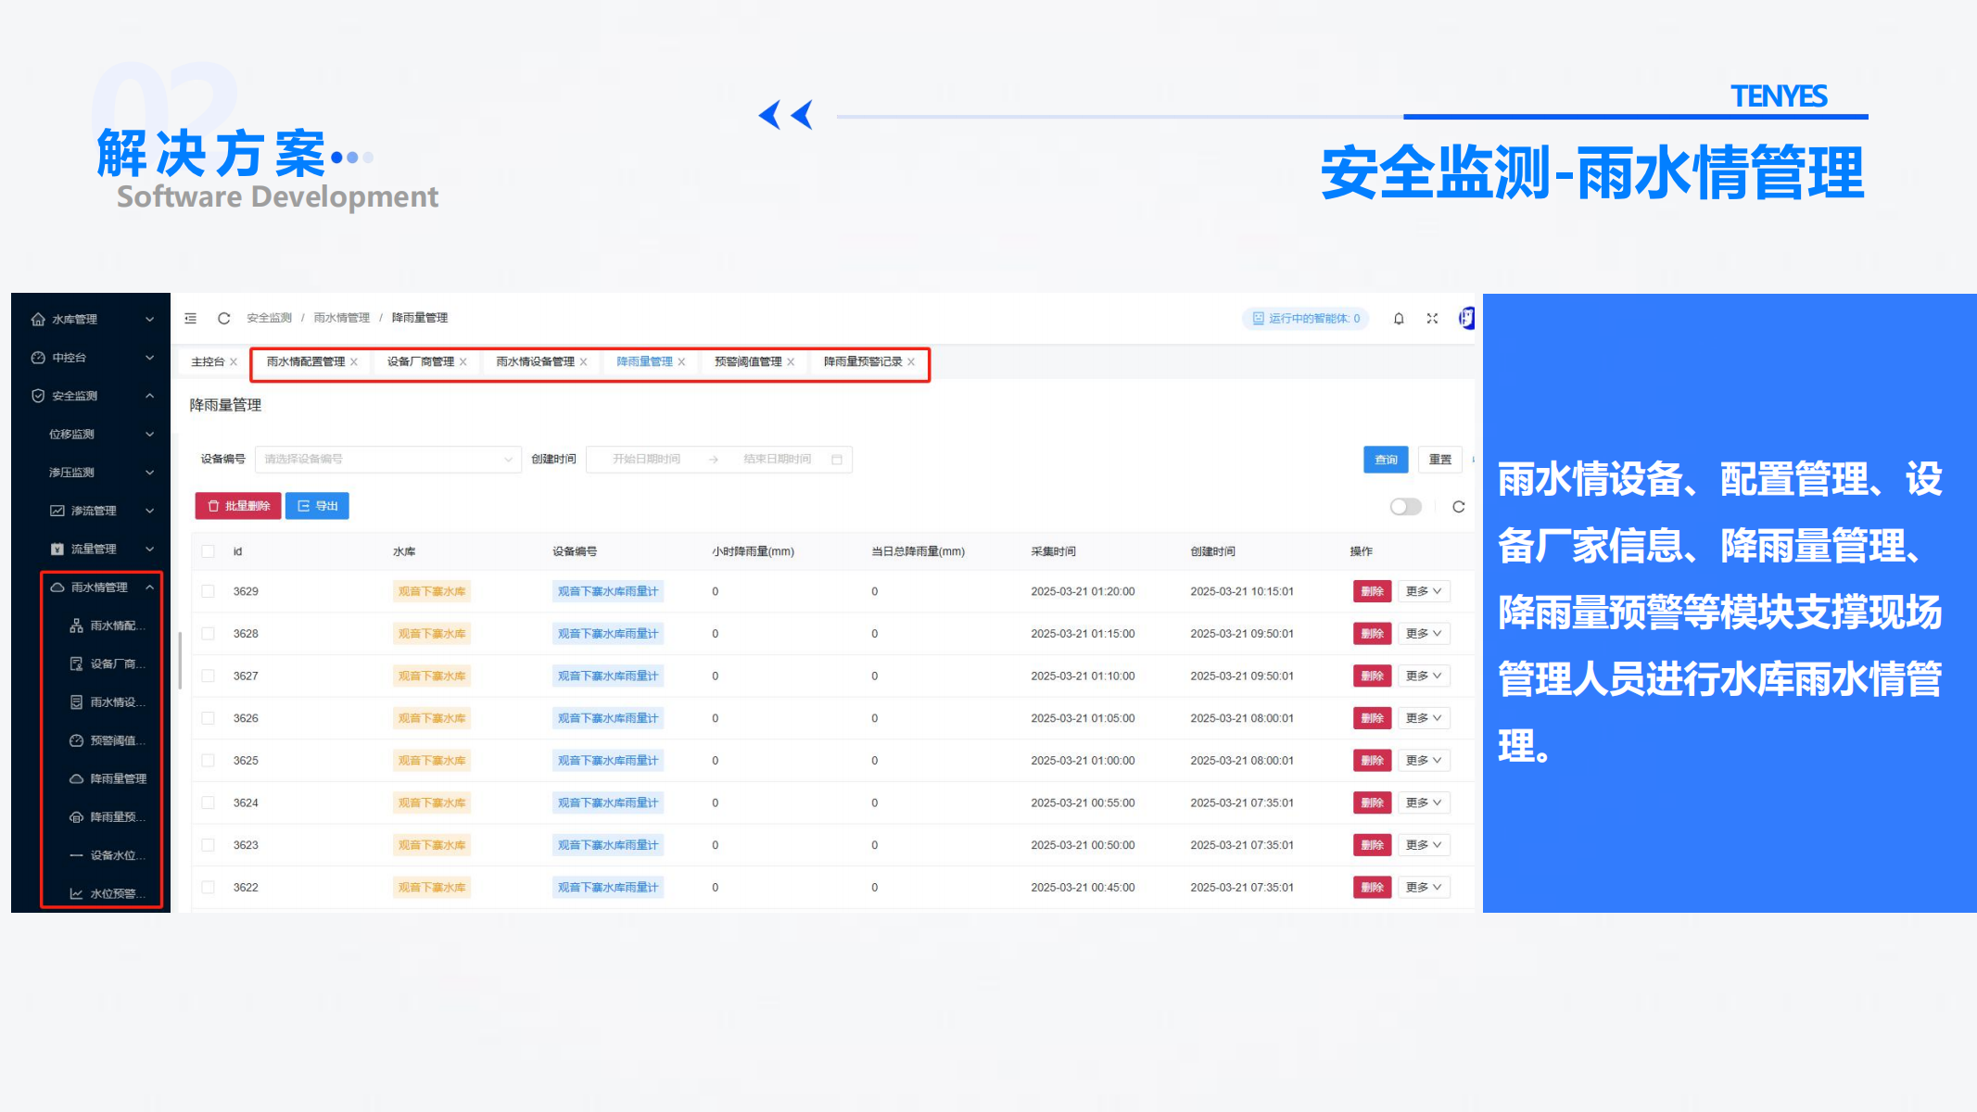Screen dimensions: 1977x1112
Task: Click the calendar icon in date range field
Action: coord(837,460)
